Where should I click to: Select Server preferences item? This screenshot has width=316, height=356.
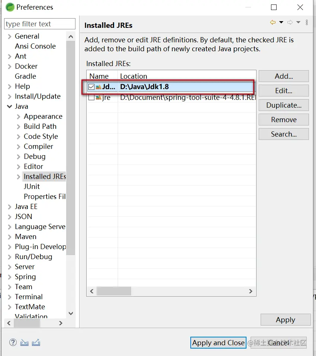pos(25,267)
